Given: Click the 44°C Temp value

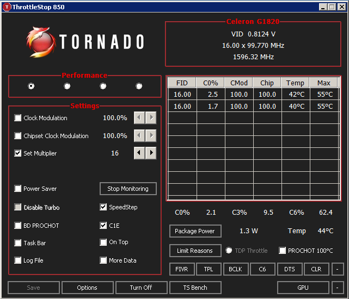Looking at the screenshot, I should click(326, 231).
